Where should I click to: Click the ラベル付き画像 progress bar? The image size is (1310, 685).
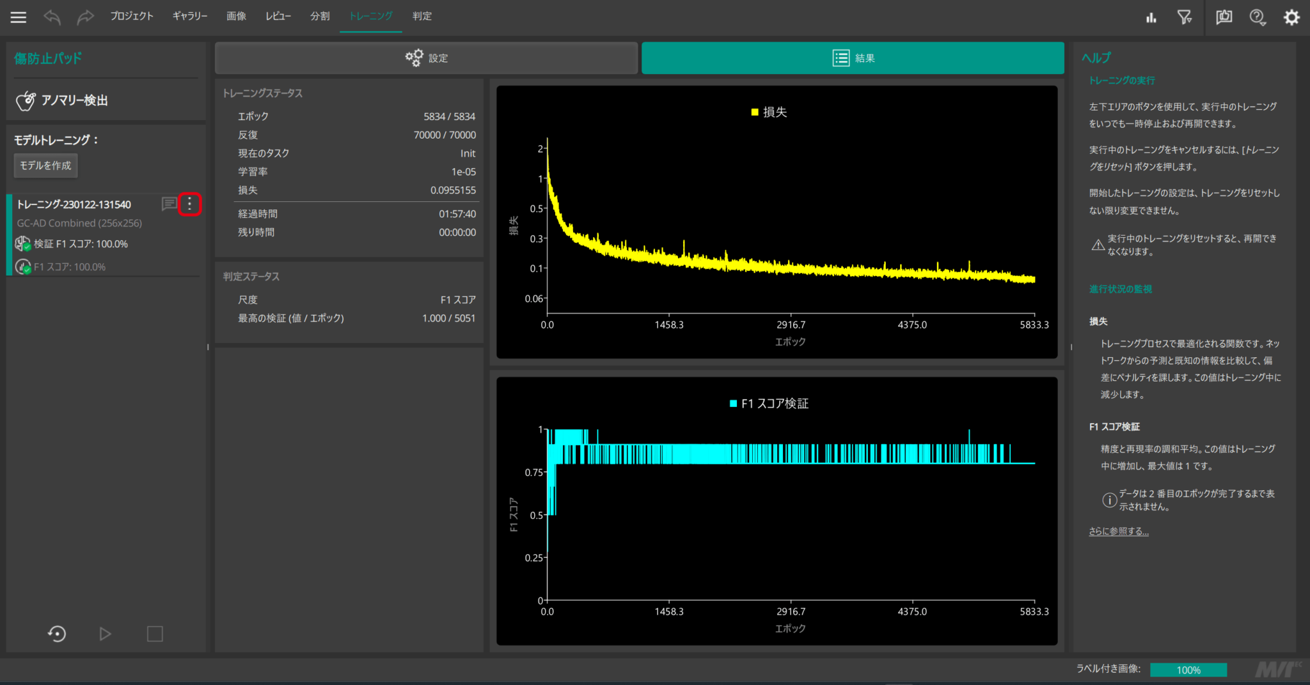click(x=1188, y=670)
